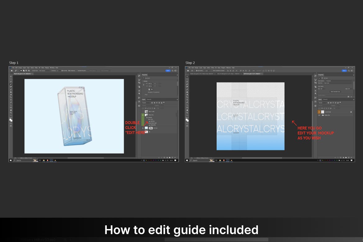Click the blue Share button in Step 2

point(344,71)
